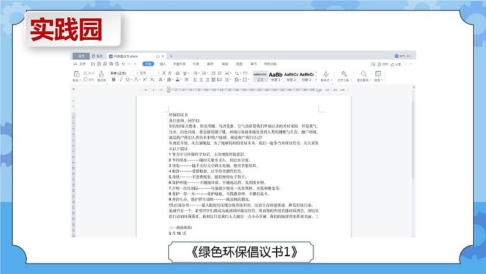Click the 查找替换 magnifier icon
This screenshot has width=486, height=274.
point(364,74)
